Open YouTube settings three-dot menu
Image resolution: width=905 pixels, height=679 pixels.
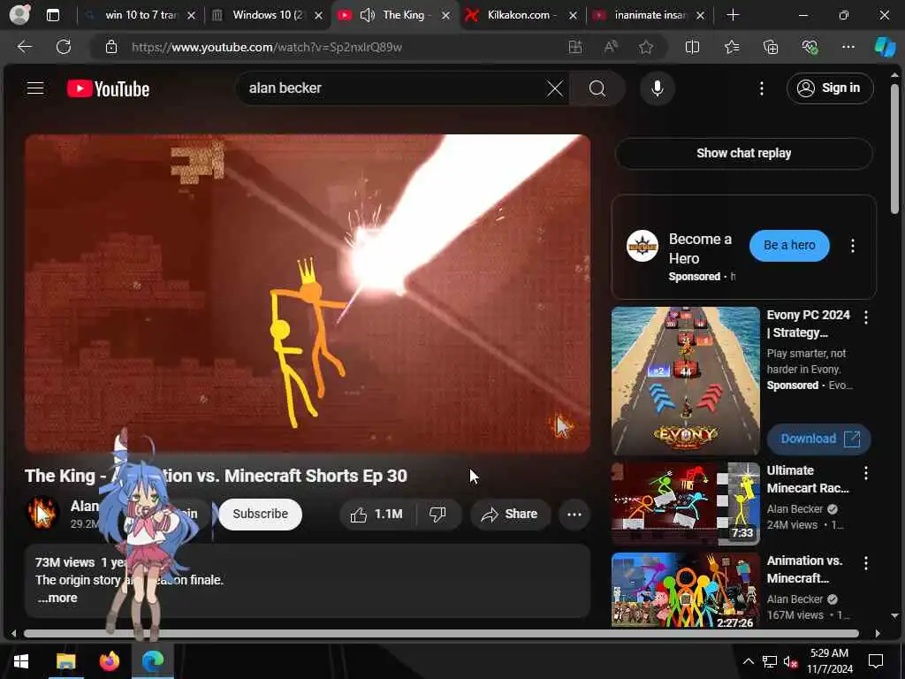point(761,88)
